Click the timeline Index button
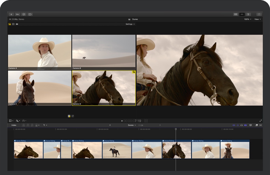This screenshot has height=175, width=270. (14, 125)
